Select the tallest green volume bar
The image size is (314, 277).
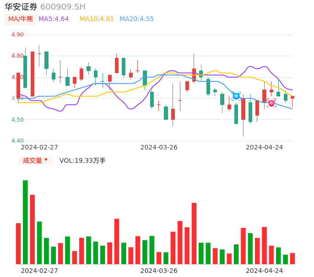point(25,222)
